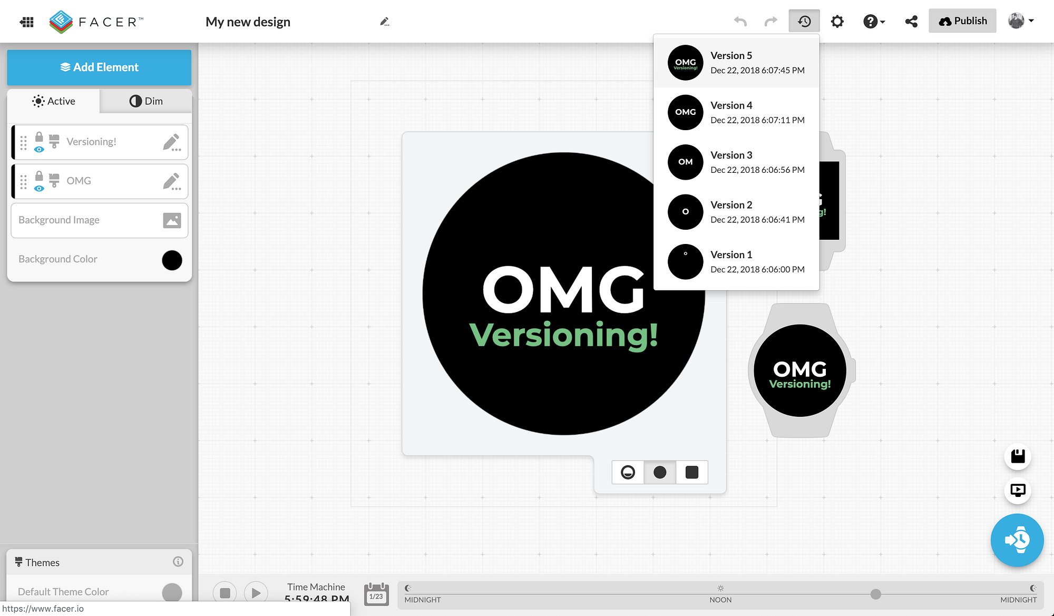This screenshot has width=1054, height=616.
Task: Open the Background Color swatch
Action: click(x=172, y=260)
